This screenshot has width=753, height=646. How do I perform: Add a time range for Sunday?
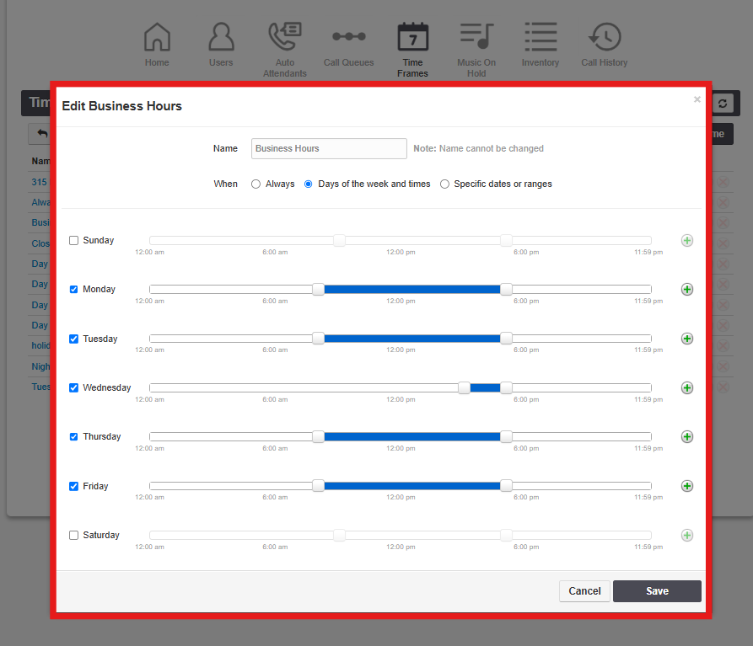[687, 240]
